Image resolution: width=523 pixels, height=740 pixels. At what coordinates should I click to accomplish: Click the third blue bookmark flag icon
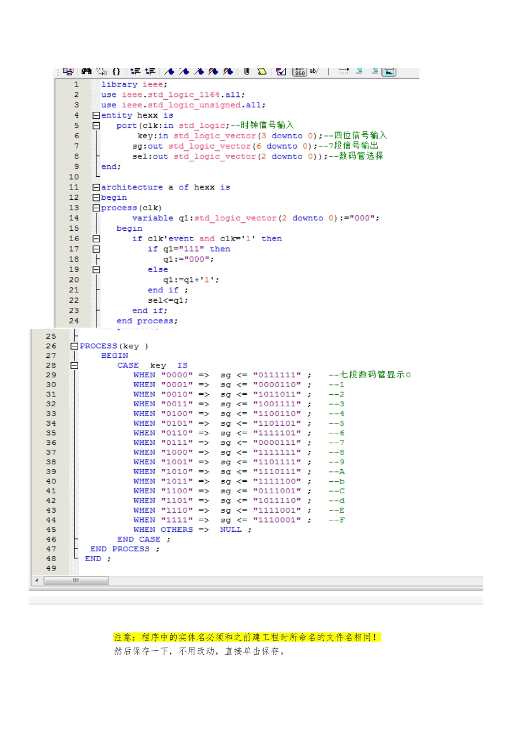(x=199, y=72)
